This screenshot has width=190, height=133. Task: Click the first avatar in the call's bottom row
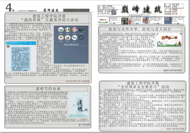(61, 37)
